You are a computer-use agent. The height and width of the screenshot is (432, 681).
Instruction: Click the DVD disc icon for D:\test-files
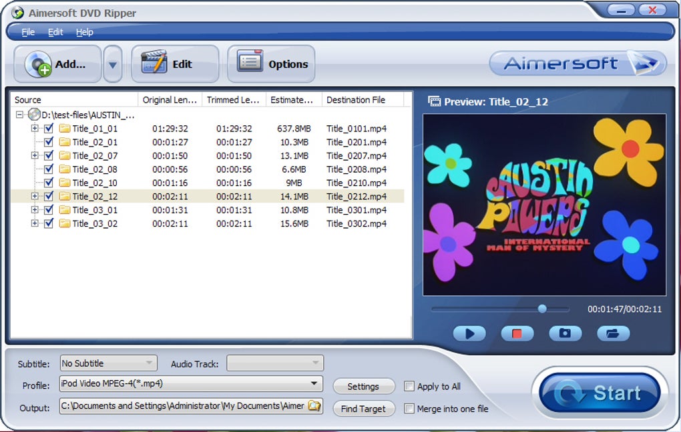[x=34, y=115]
